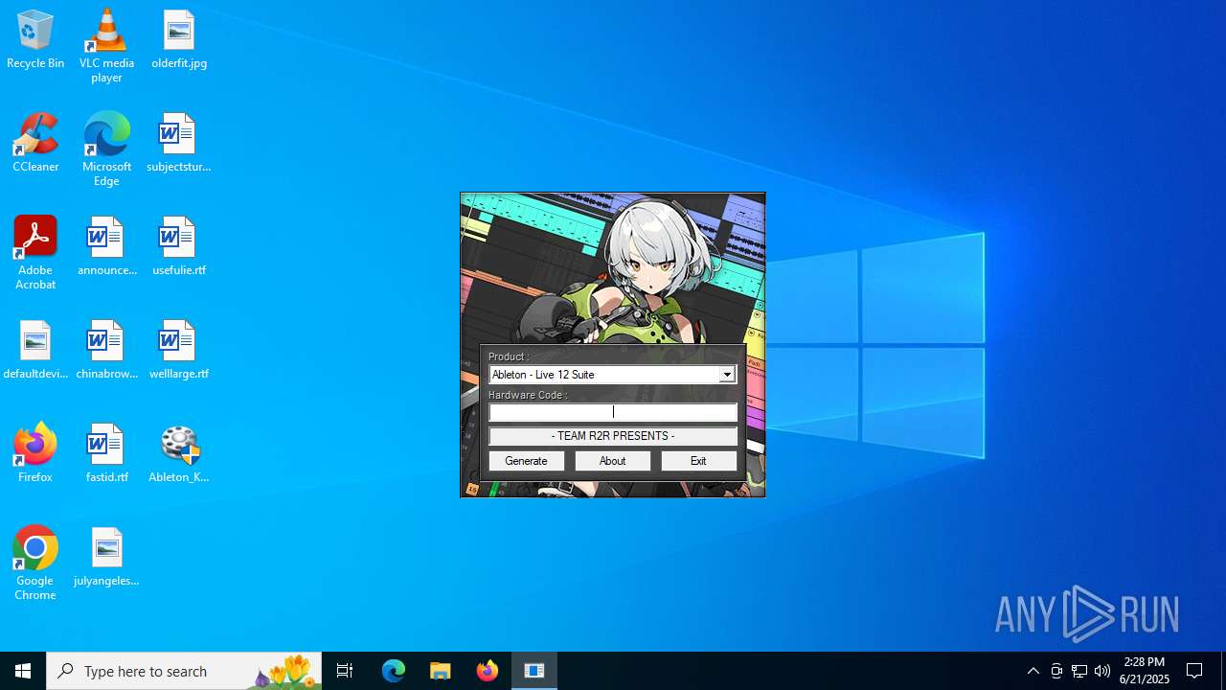Select the usefulie.rtf document icon

[x=179, y=247]
